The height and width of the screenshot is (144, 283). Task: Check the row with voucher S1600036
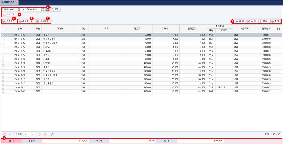click(3, 55)
